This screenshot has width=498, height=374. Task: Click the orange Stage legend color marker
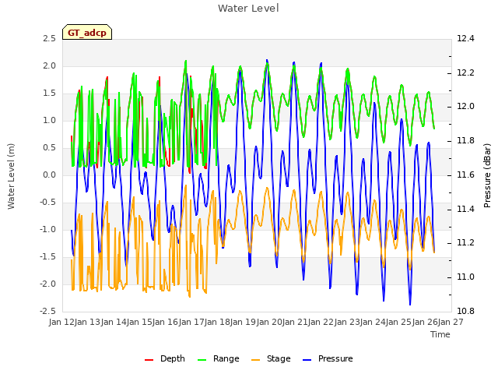pyautogui.click(x=255, y=360)
